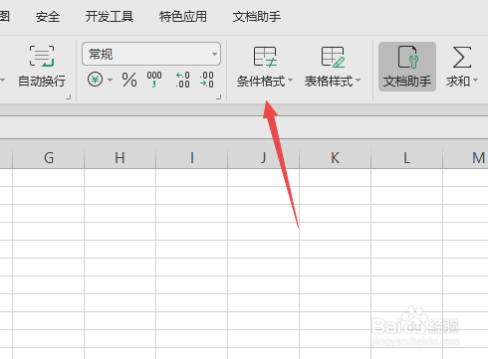This screenshot has width=488, height=359.
Task: Select column L header
Action: [406, 158]
